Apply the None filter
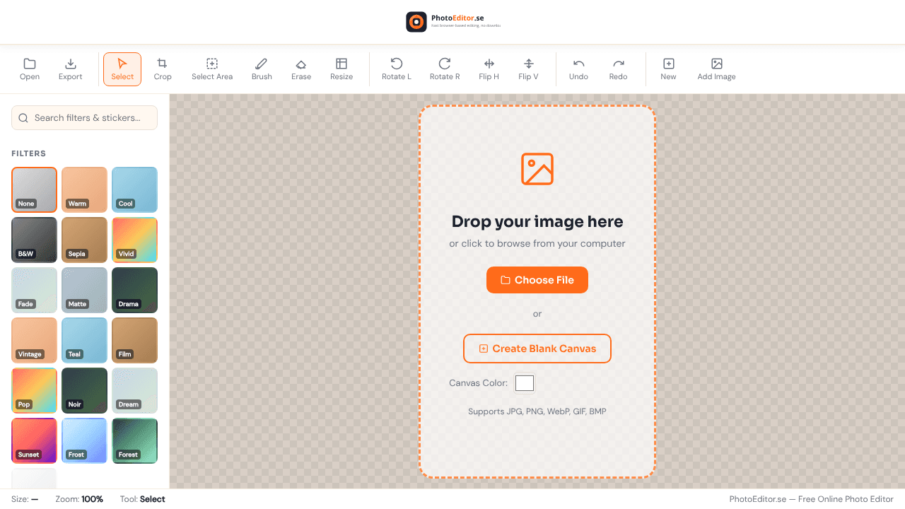 (34, 189)
